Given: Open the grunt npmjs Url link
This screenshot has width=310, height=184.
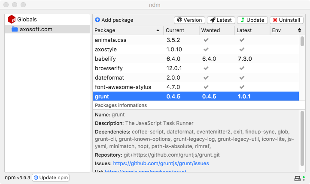Looking at the screenshot, I should [x=146, y=171].
